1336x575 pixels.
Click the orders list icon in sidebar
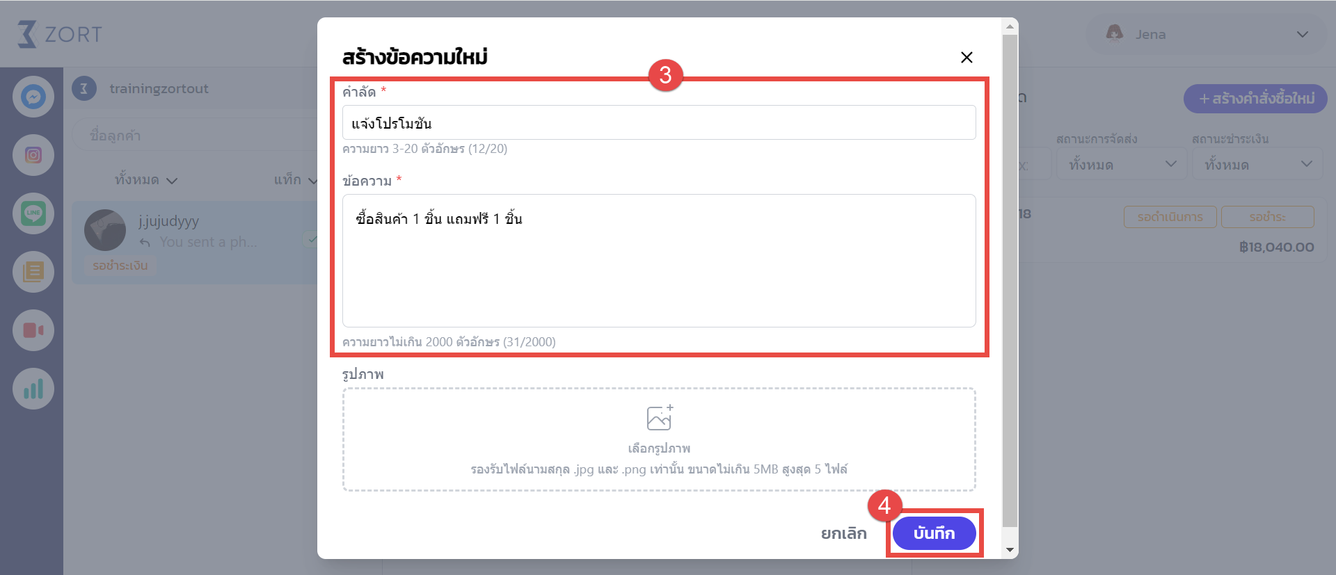(33, 272)
